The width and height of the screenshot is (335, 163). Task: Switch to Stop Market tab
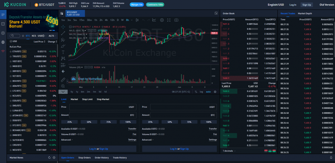(x=103, y=99)
